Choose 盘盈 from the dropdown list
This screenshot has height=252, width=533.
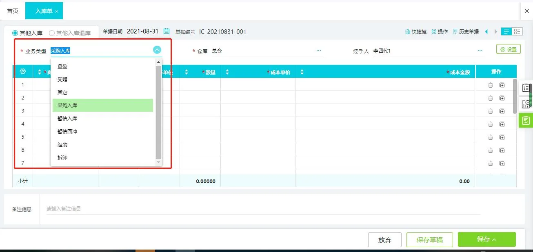(x=103, y=66)
